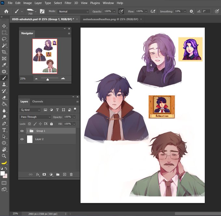Select the Pen tool
Viewport: 221px width, 216px height.
pyautogui.click(x=4, y=124)
